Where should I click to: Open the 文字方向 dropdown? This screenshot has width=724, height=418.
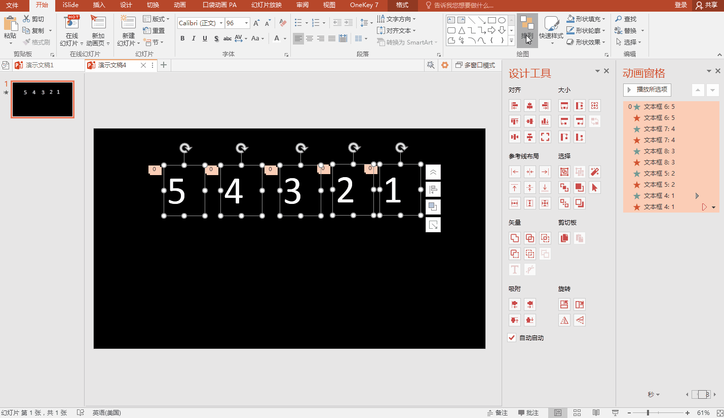point(396,19)
